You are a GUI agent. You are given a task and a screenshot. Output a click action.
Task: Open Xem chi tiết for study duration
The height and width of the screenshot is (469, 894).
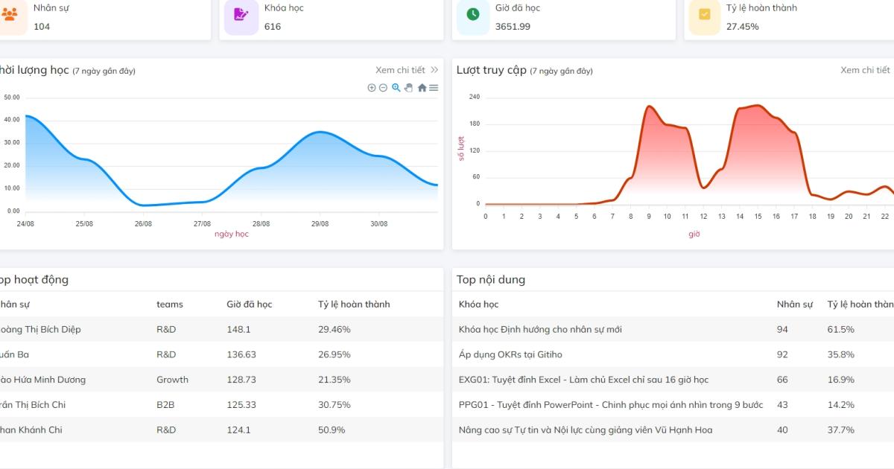point(400,70)
